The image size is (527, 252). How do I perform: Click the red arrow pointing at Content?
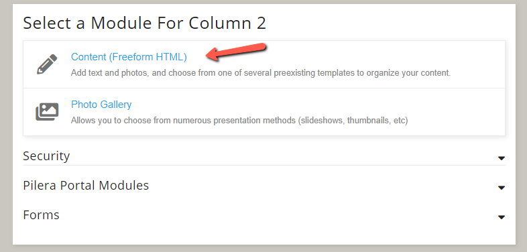236,52
